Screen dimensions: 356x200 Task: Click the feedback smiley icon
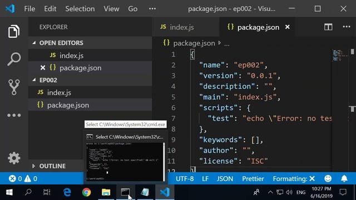click(x=328, y=179)
